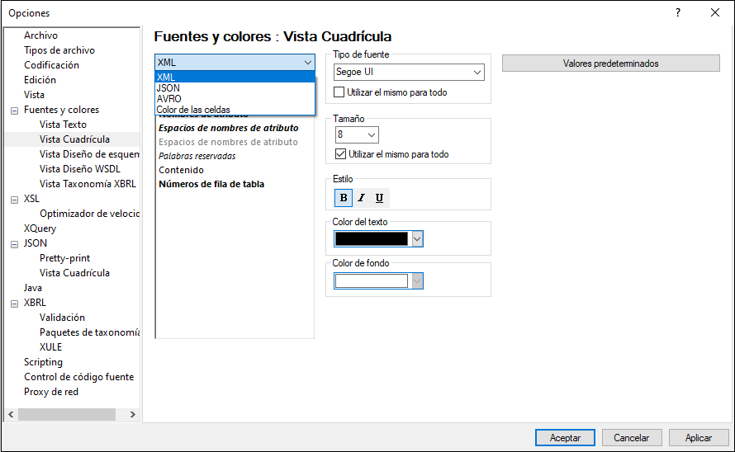Screen dimensions: 735x452
Task: Select JSON tree item in options
Action: pos(36,243)
